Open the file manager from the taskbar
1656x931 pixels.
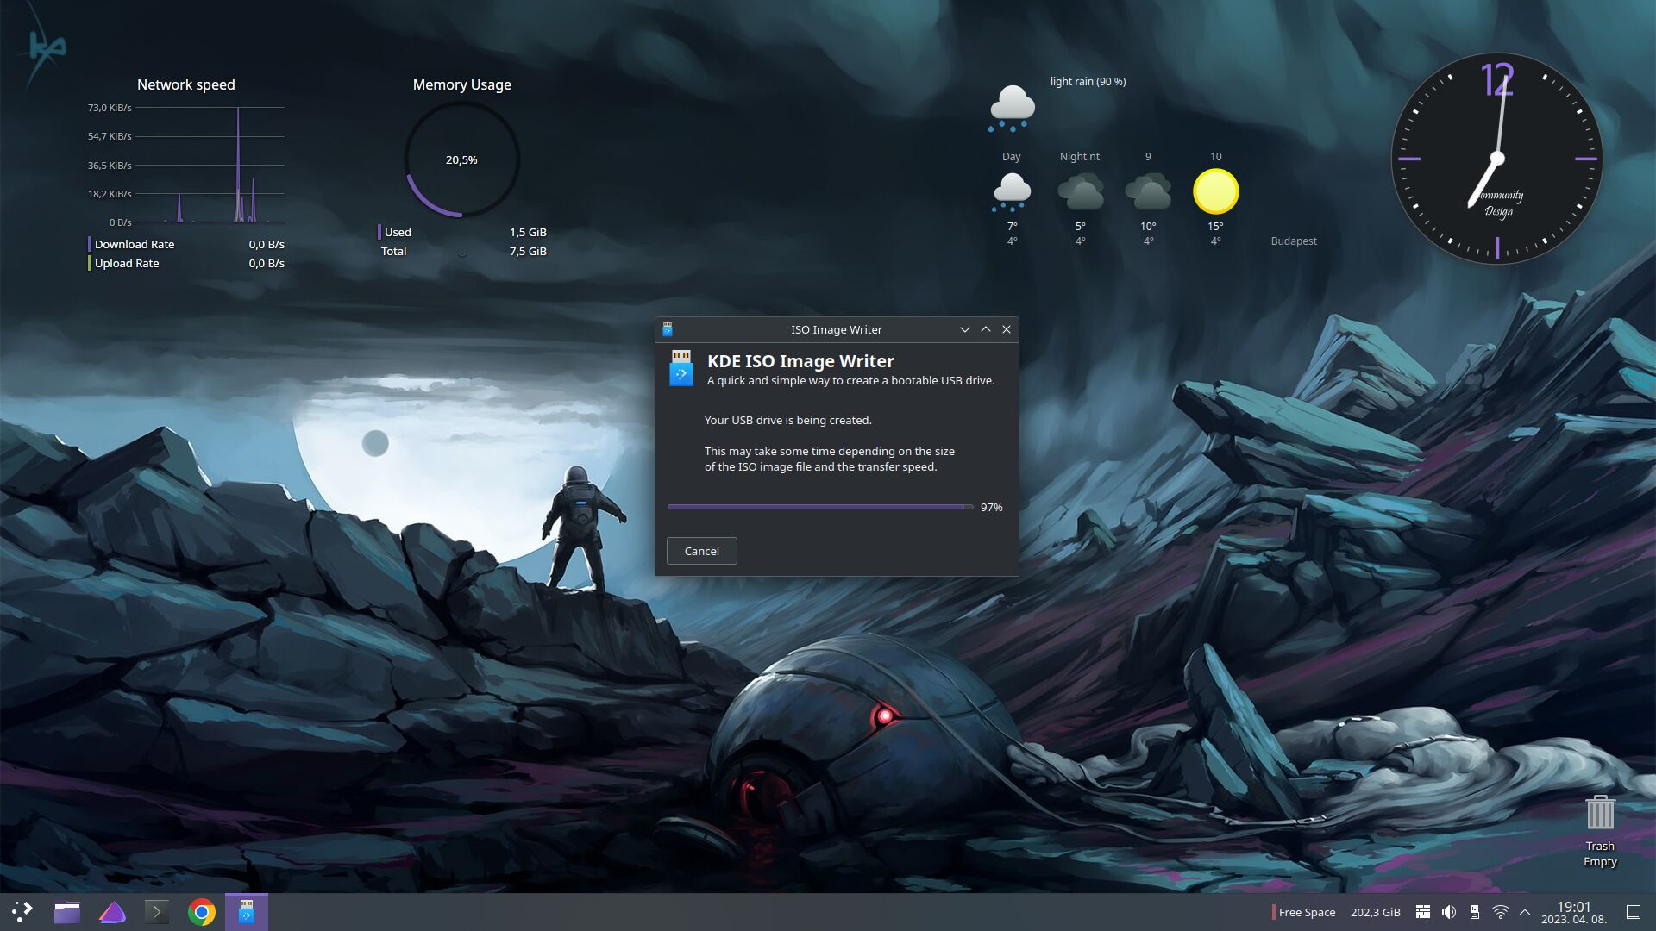tap(67, 911)
